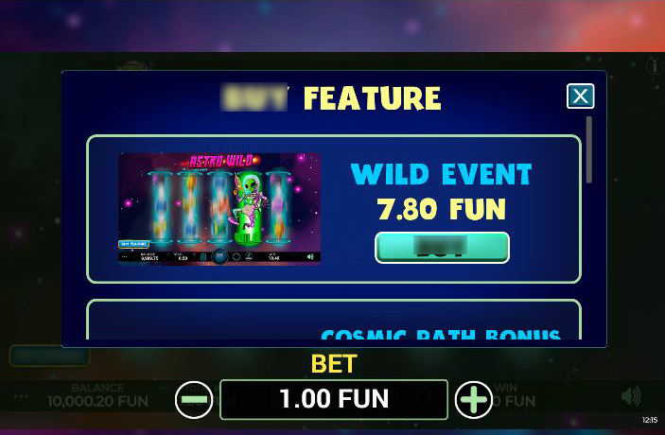This screenshot has height=435, width=665.
Task: Click the Feature dialog title text
Action: [x=331, y=98]
